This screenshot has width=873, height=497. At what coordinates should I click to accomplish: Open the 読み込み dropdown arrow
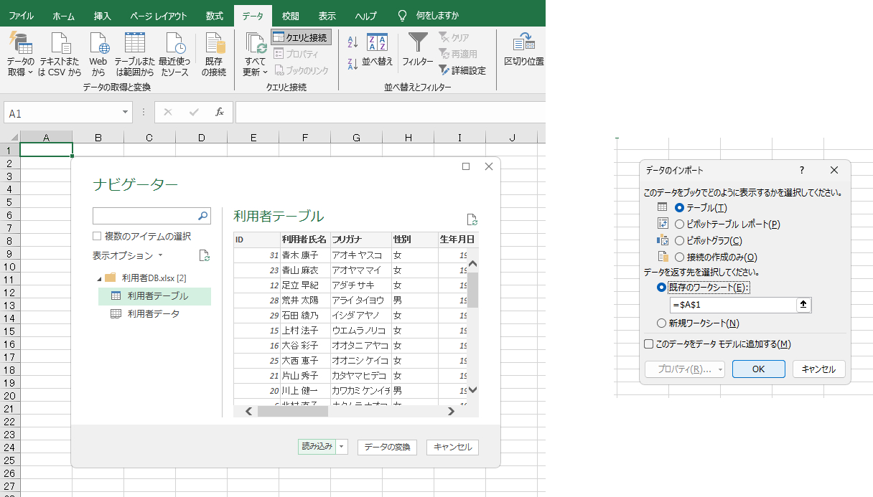coord(342,446)
